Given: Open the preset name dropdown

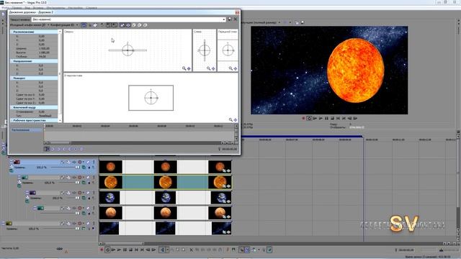Looking at the screenshot, I should (x=224, y=19).
